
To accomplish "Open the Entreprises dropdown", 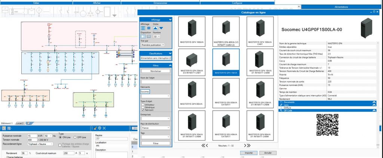I will click(x=156, y=118).
